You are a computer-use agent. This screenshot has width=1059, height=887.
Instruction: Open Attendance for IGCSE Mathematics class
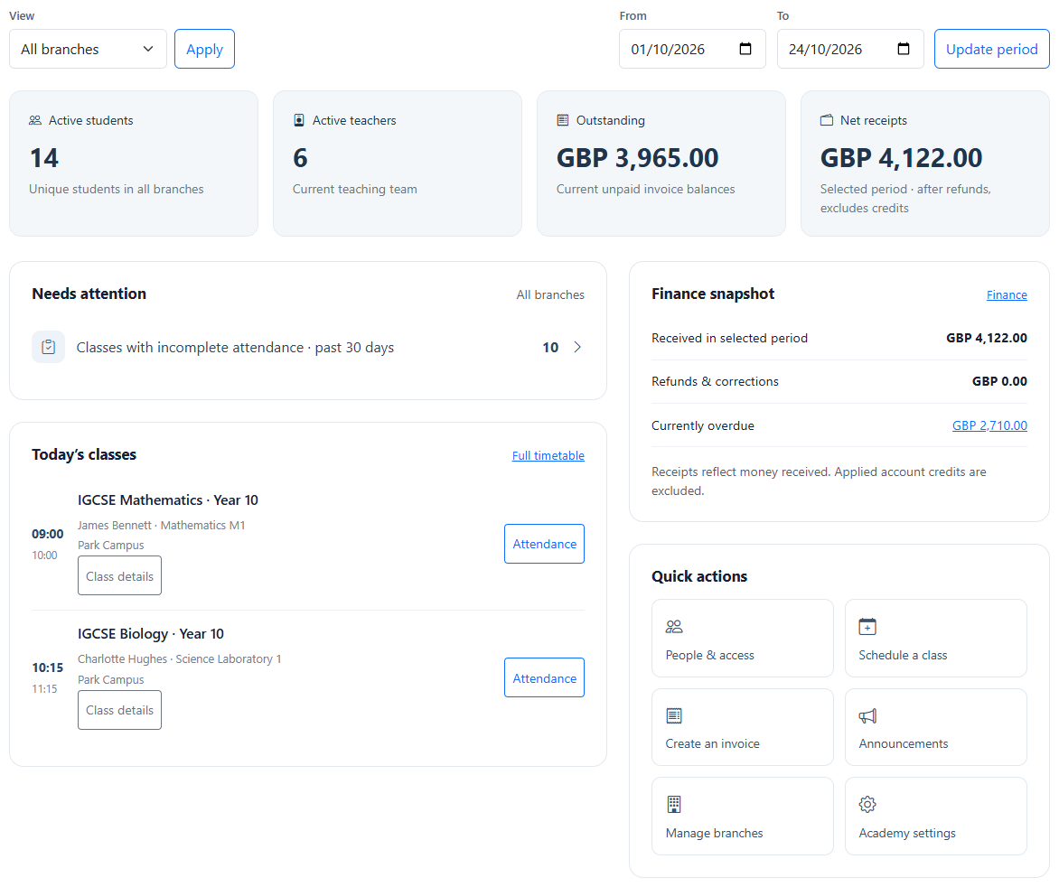(x=544, y=544)
